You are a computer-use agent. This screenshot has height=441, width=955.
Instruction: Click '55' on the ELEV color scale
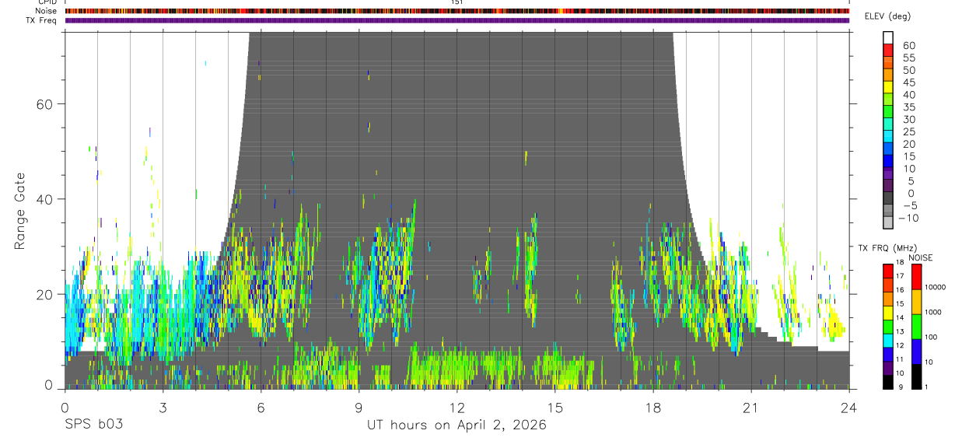click(x=908, y=58)
